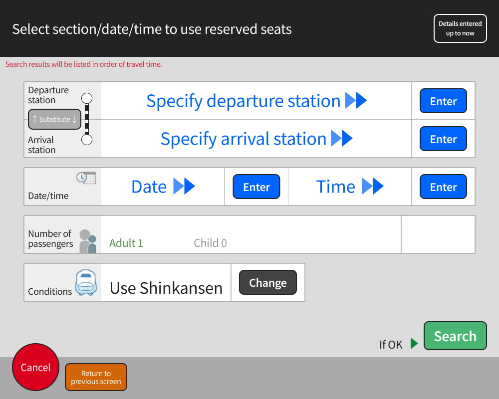Click the arrival station circle marker
The width and height of the screenshot is (499, 399).
[87, 139]
